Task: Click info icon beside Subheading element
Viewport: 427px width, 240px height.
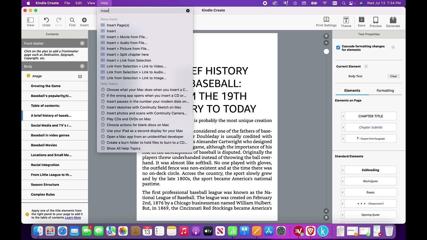Action: pos(343,170)
